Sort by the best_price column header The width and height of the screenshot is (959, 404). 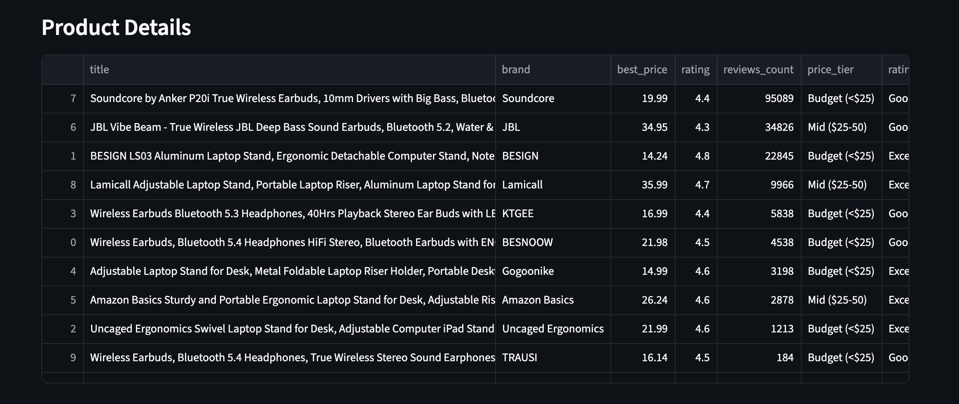pos(642,69)
